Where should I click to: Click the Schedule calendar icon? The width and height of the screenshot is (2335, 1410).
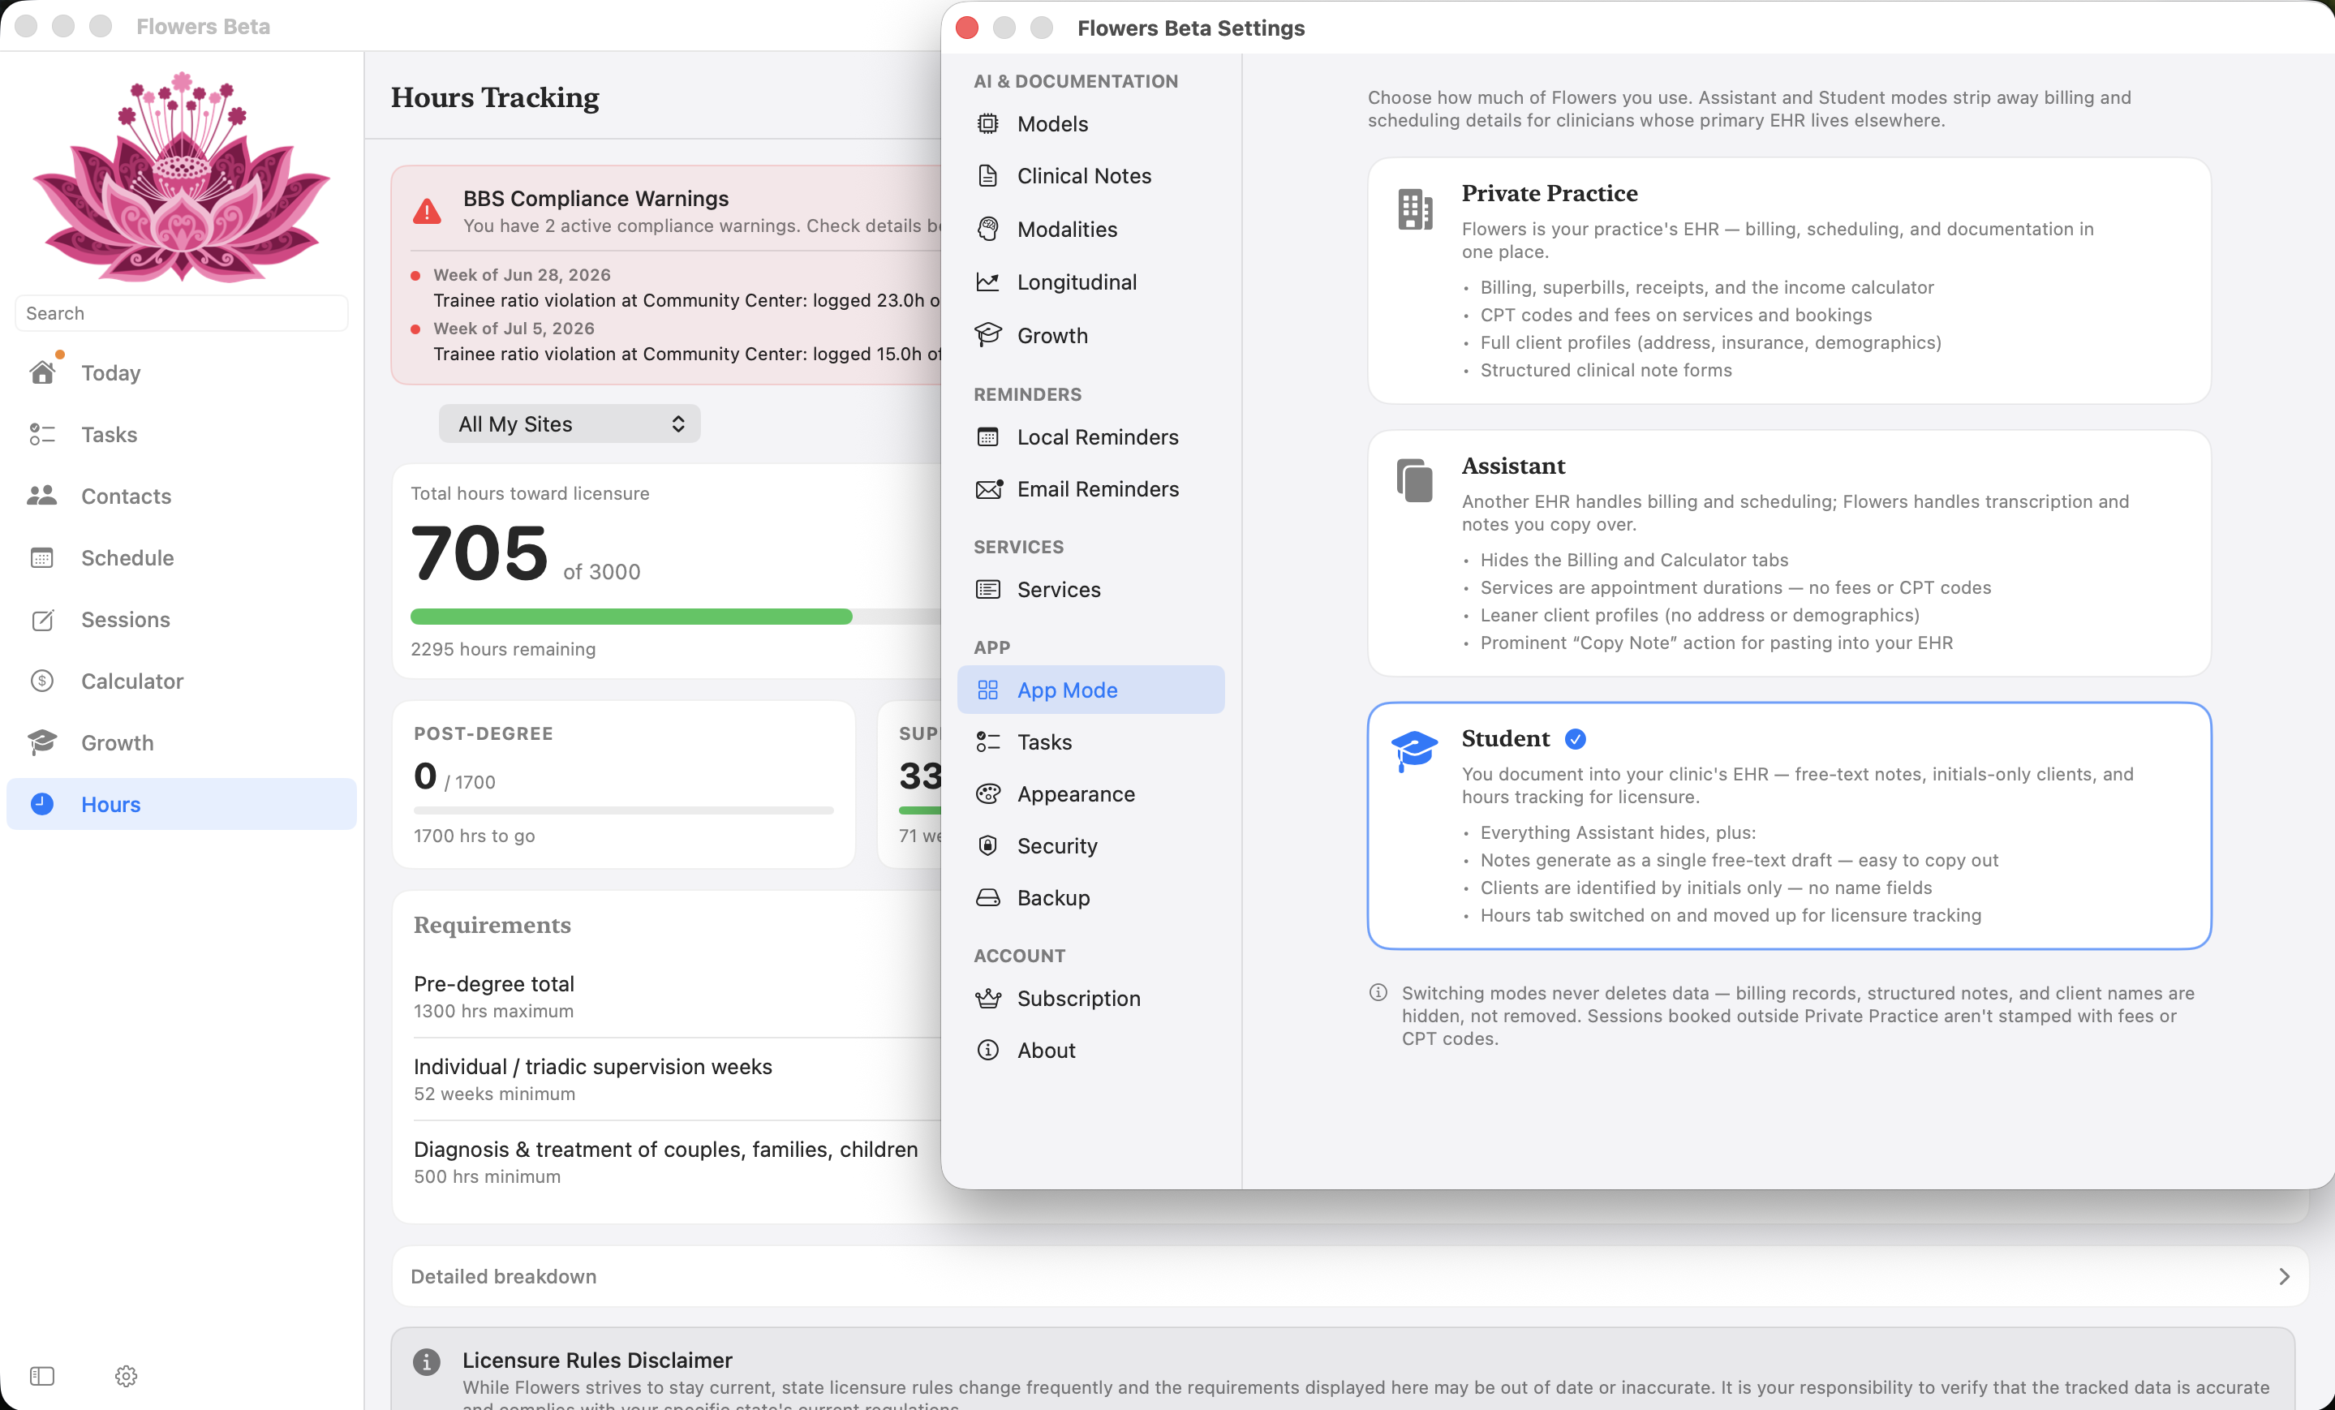(41, 557)
